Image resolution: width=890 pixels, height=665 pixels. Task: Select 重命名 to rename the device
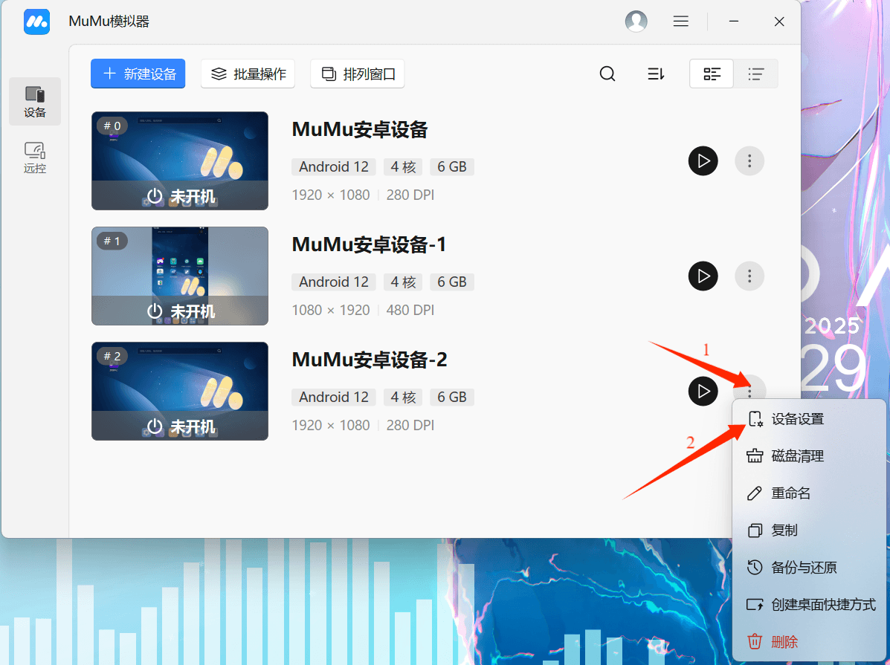pyautogui.click(x=790, y=493)
